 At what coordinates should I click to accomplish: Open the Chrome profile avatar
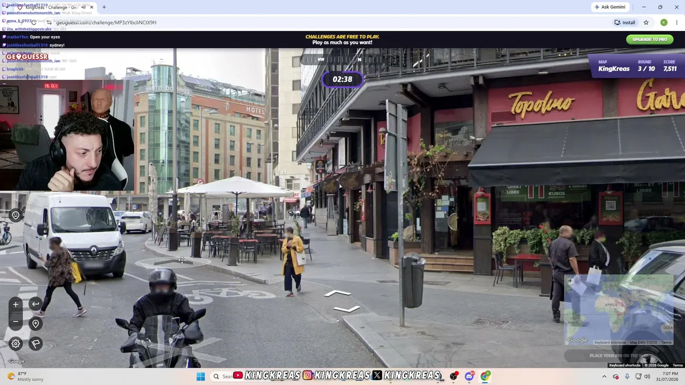click(x=664, y=22)
